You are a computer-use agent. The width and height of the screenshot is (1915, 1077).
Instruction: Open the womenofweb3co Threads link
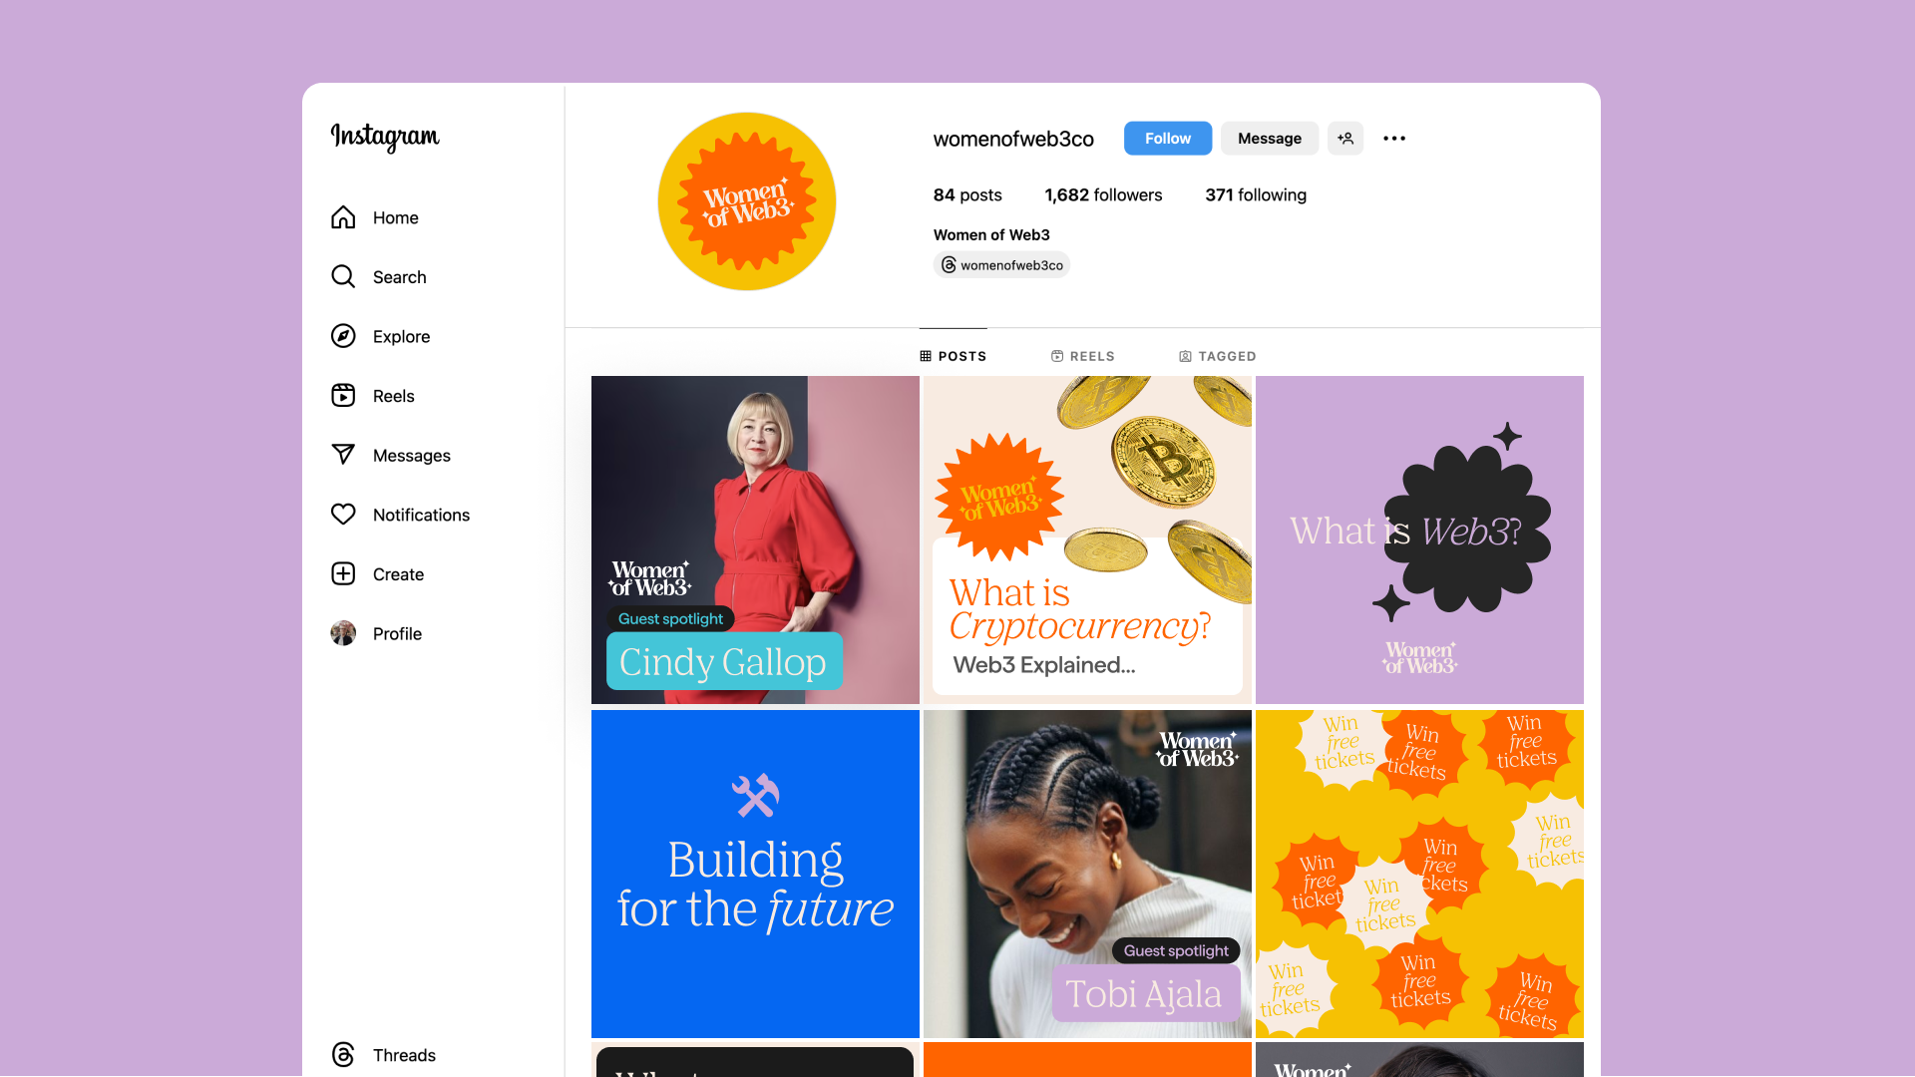1001,265
